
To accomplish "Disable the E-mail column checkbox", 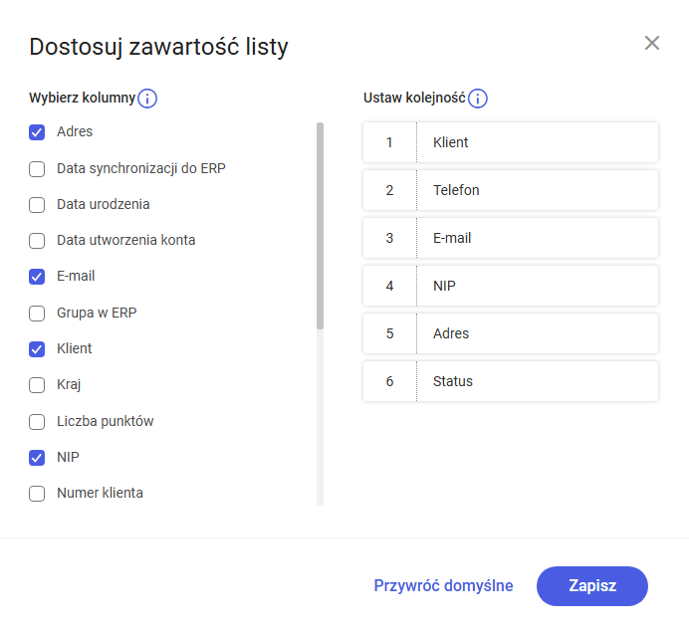I will click(37, 277).
